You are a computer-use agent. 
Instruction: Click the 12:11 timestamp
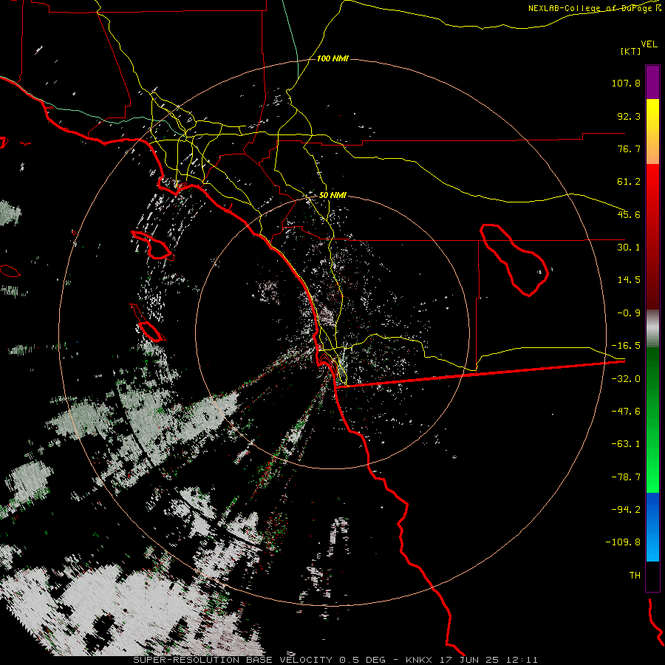(521, 660)
